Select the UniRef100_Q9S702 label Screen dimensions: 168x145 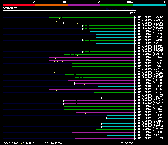pyautogui.click(x=151, y=57)
